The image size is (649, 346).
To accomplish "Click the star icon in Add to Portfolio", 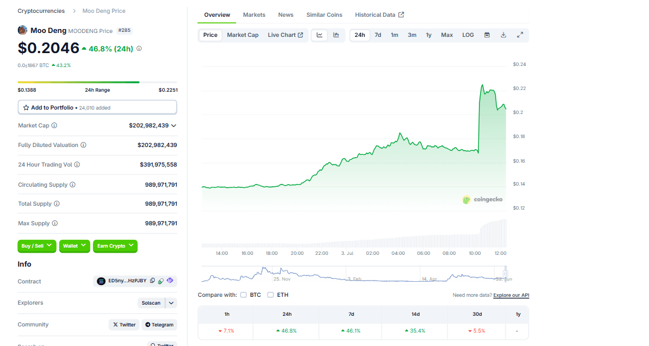I will 26,107.
